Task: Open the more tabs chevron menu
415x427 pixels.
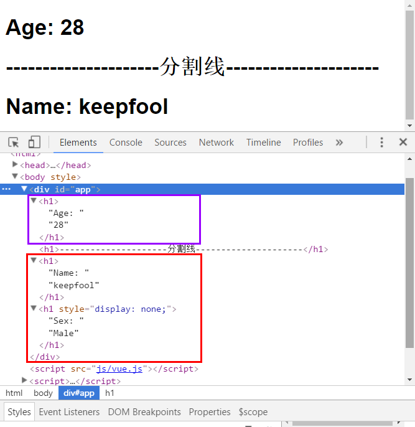Action: pyautogui.click(x=339, y=143)
